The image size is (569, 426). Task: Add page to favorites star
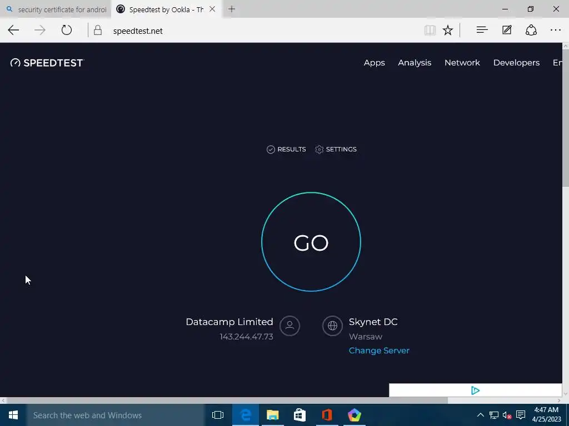[448, 30]
